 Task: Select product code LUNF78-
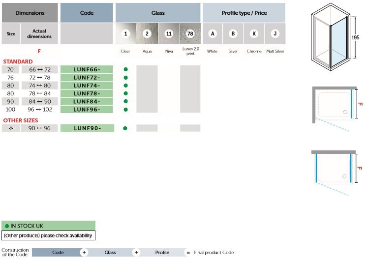(x=87, y=93)
